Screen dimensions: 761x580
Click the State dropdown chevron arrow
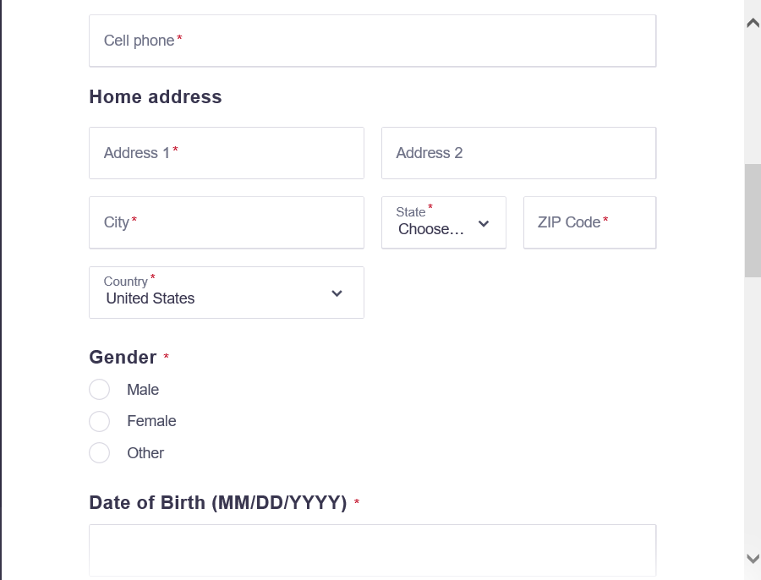point(484,224)
